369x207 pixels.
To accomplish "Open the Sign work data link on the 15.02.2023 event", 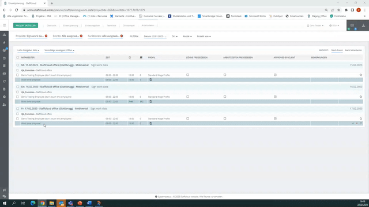I will coord(99,65).
